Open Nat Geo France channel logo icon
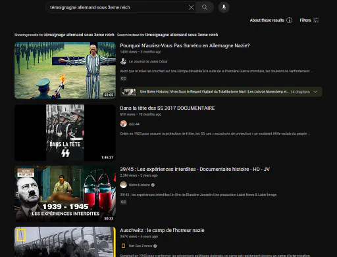Image resolution: width=337 pixels, height=257 pixels. (x=123, y=246)
